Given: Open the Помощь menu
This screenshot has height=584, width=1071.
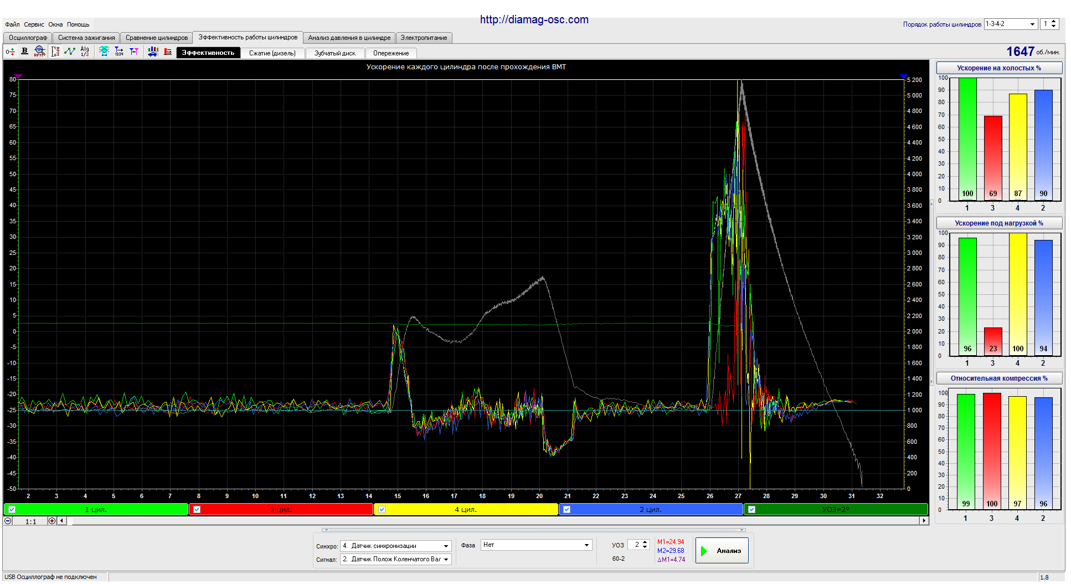Looking at the screenshot, I should (x=78, y=24).
